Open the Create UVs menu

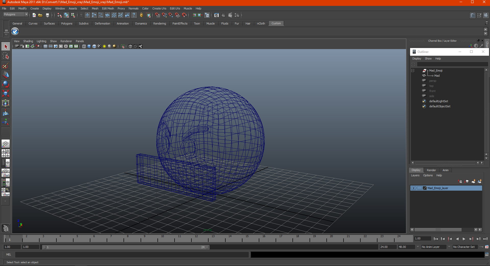click(x=159, y=8)
